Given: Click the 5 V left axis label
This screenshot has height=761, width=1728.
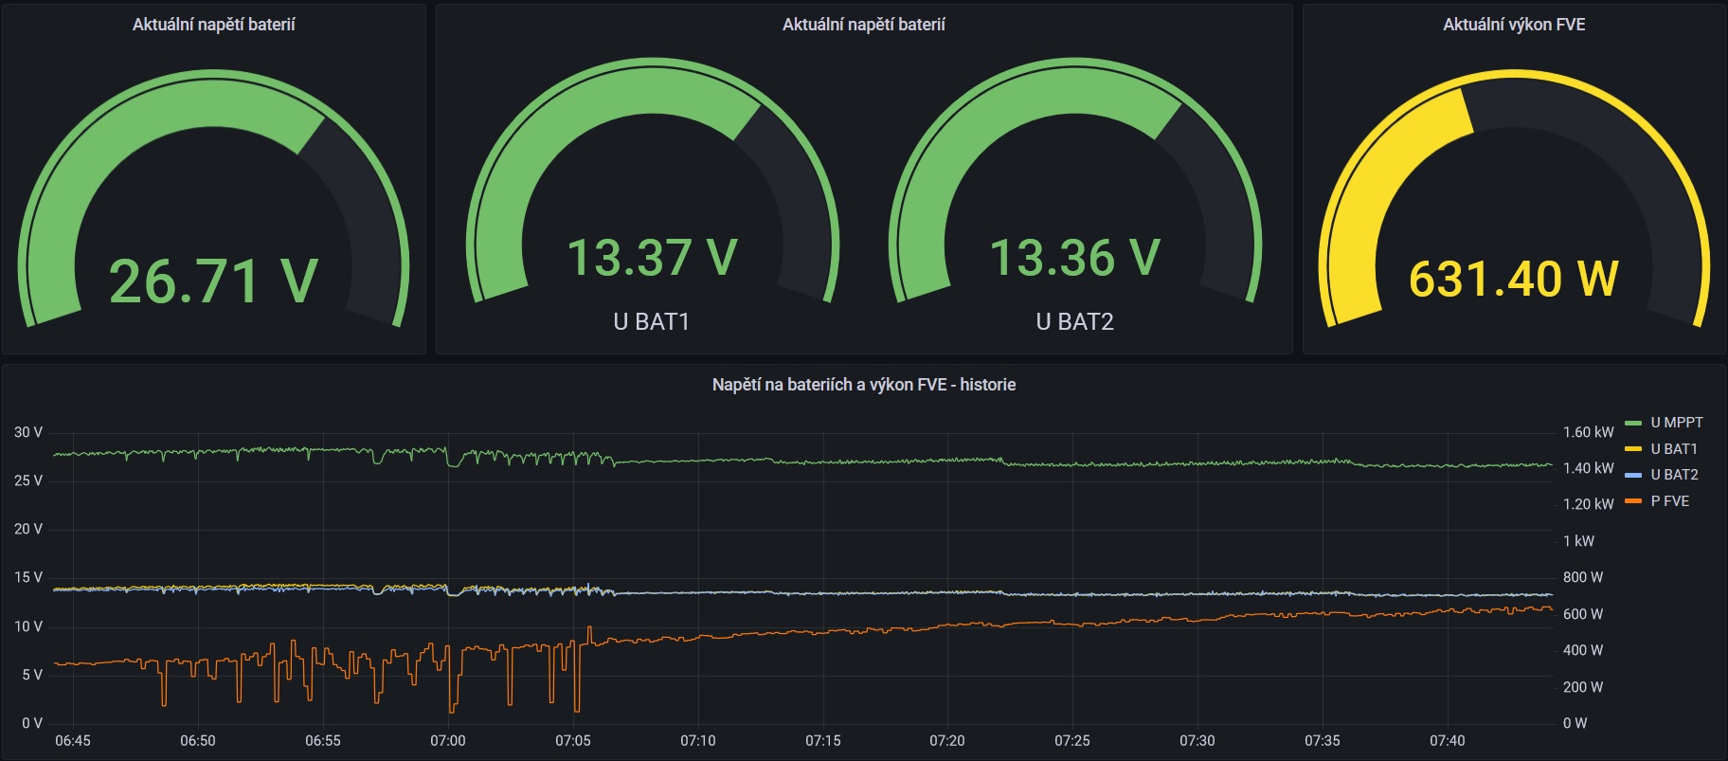Looking at the screenshot, I should 32,675.
